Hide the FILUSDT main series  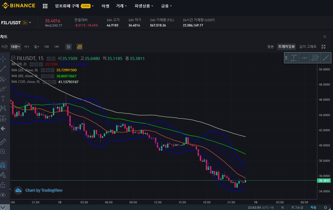point(48,58)
